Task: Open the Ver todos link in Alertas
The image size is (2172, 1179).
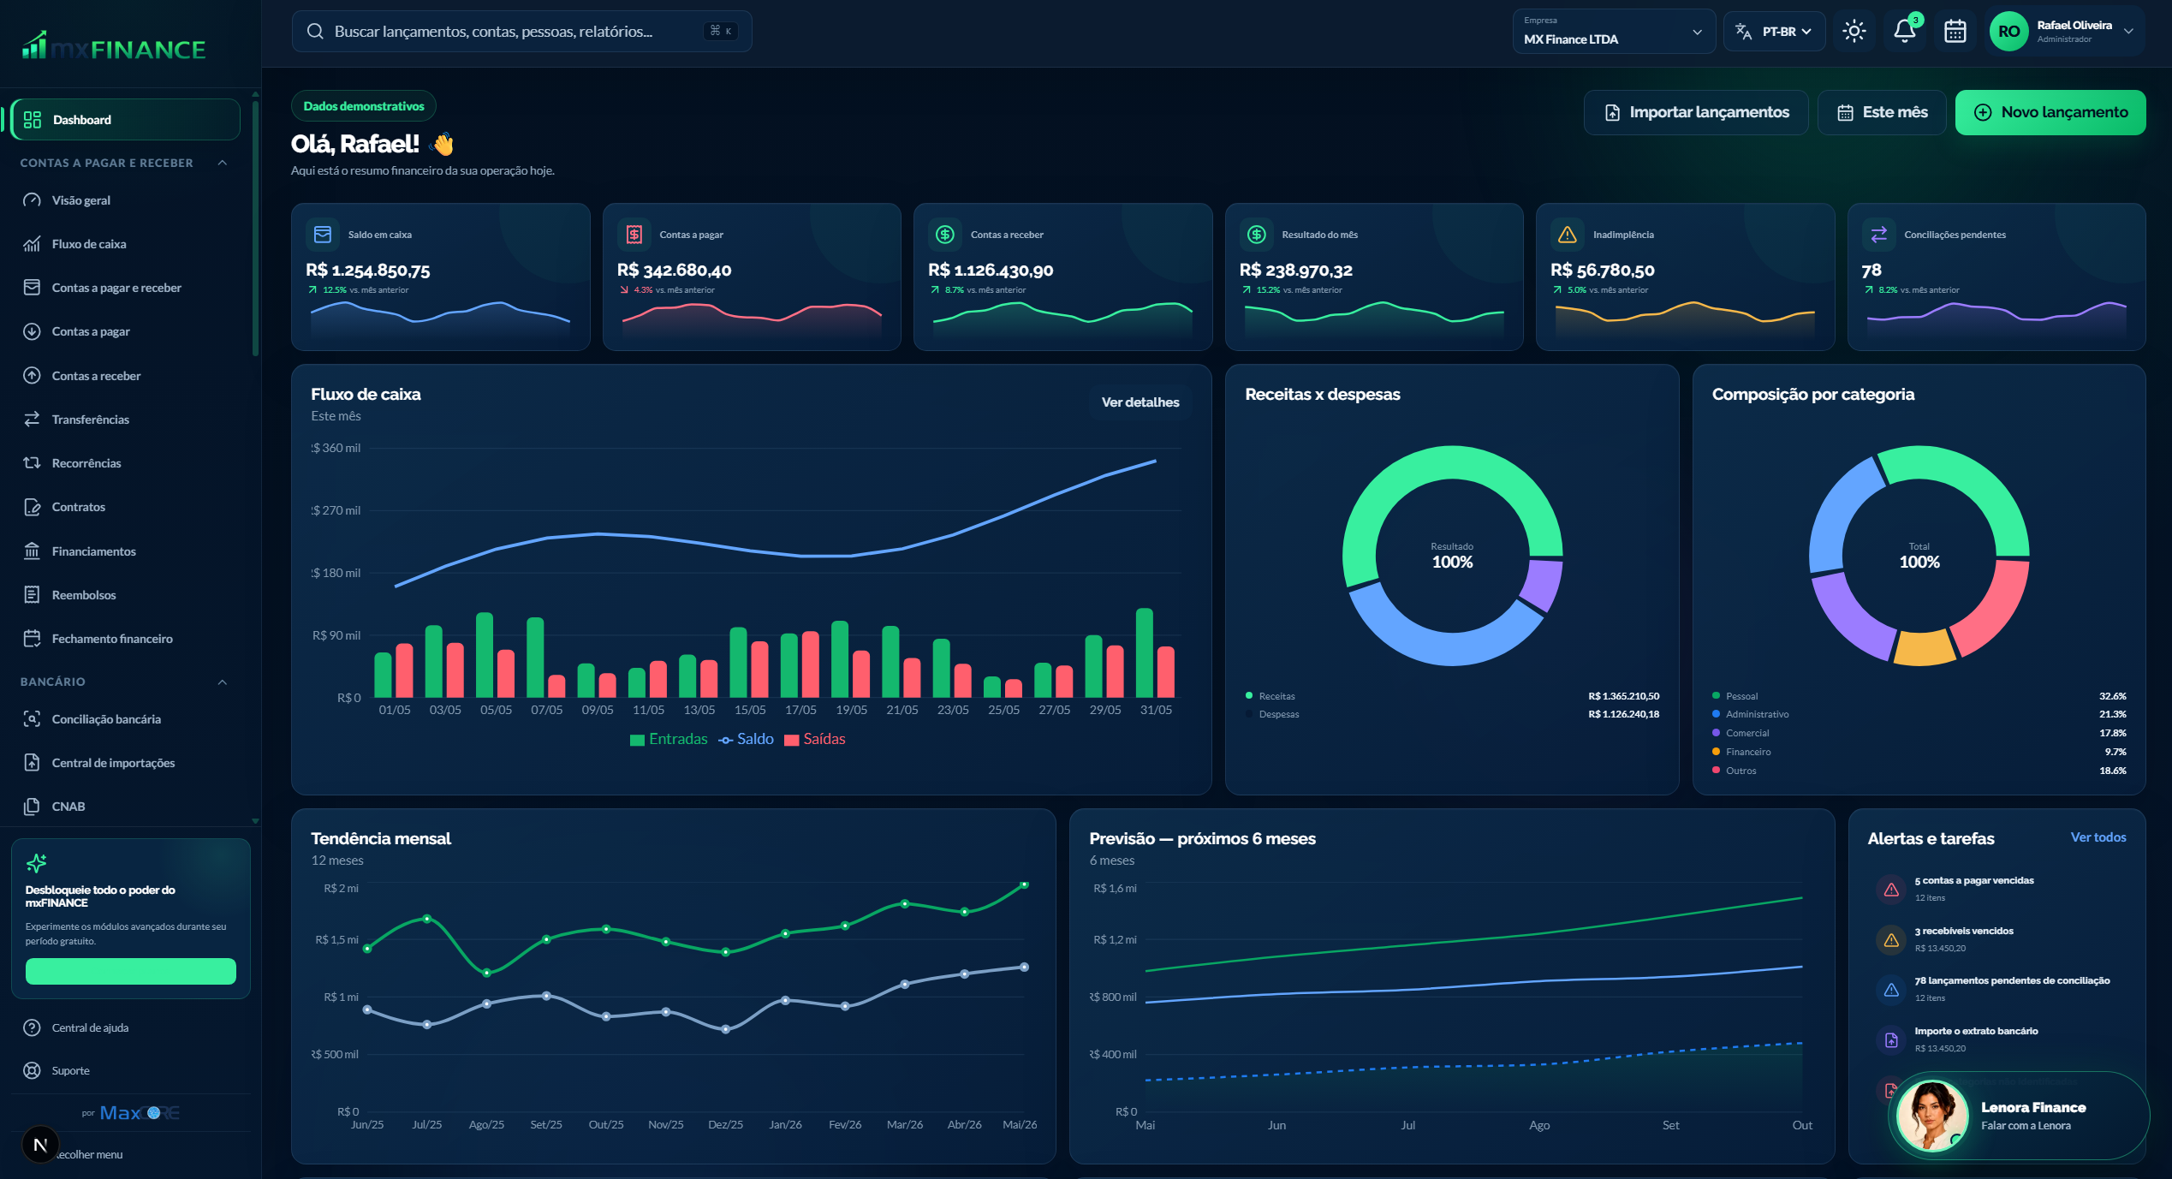Action: point(2098,837)
